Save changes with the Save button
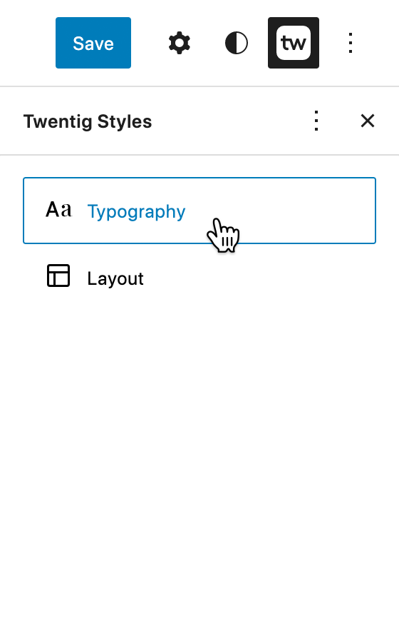Viewport: 399px width, 631px height. pyautogui.click(x=93, y=43)
